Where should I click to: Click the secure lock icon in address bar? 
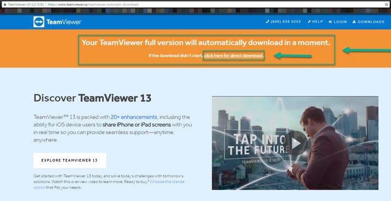coord(4,4)
